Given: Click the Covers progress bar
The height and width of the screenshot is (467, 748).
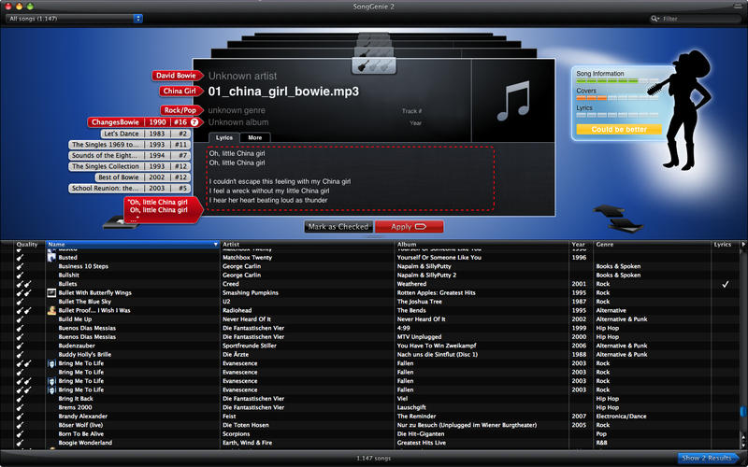Looking at the screenshot, I should (x=617, y=98).
